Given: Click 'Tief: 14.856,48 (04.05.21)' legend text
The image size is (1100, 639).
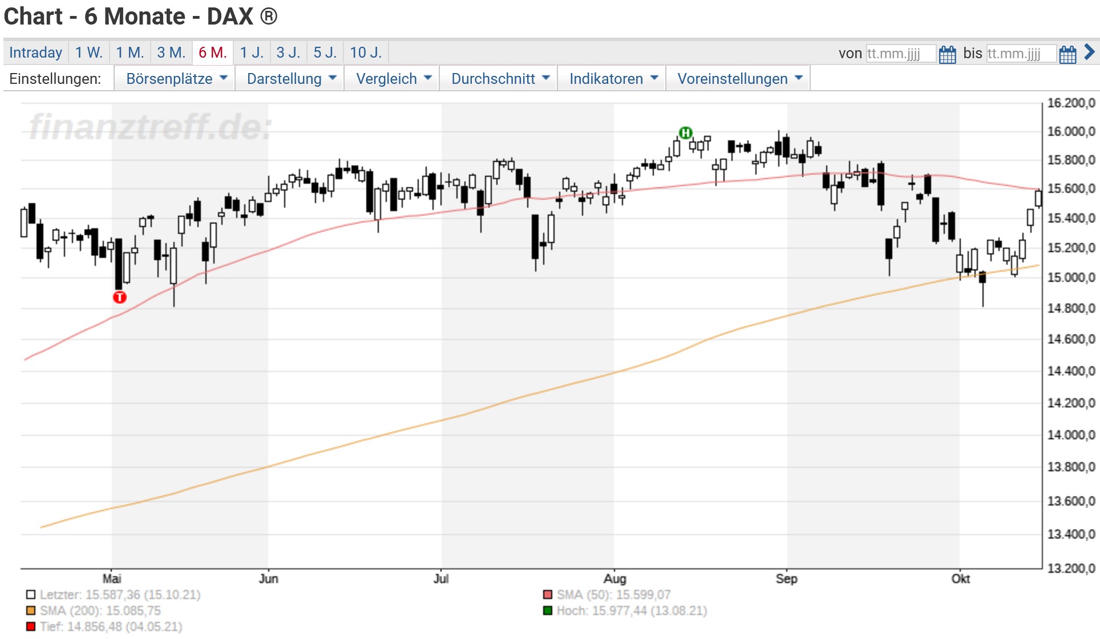Looking at the screenshot, I should (x=111, y=626).
